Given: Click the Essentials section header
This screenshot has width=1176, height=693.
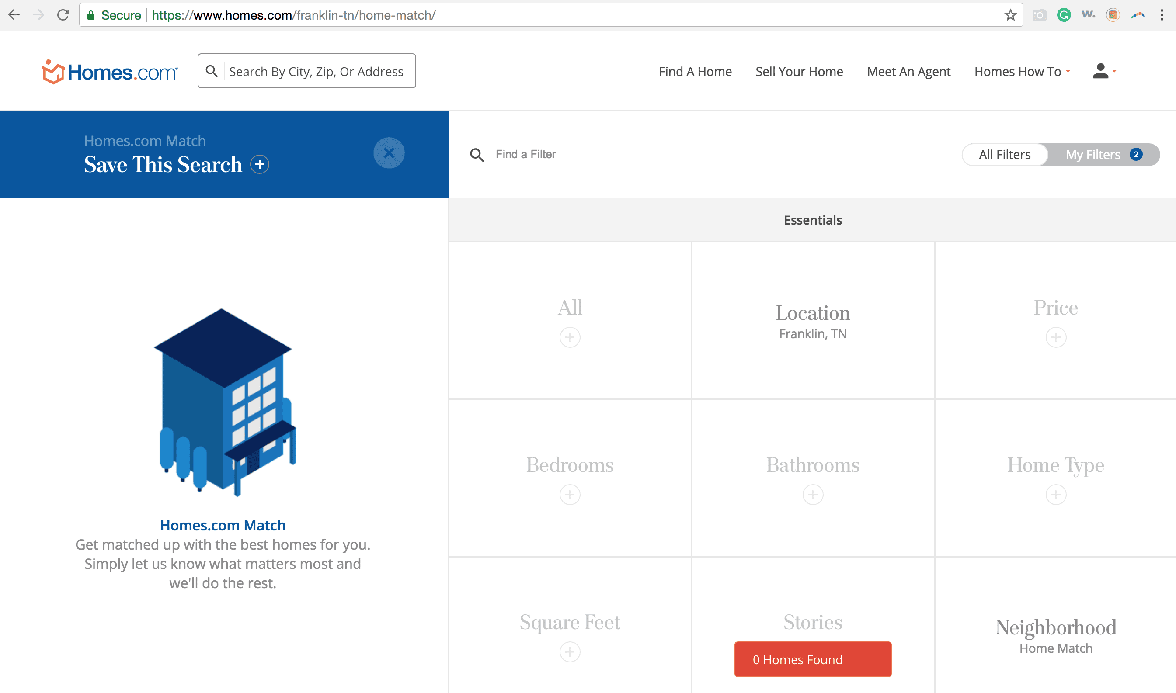Looking at the screenshot, I should click(813, 220).
